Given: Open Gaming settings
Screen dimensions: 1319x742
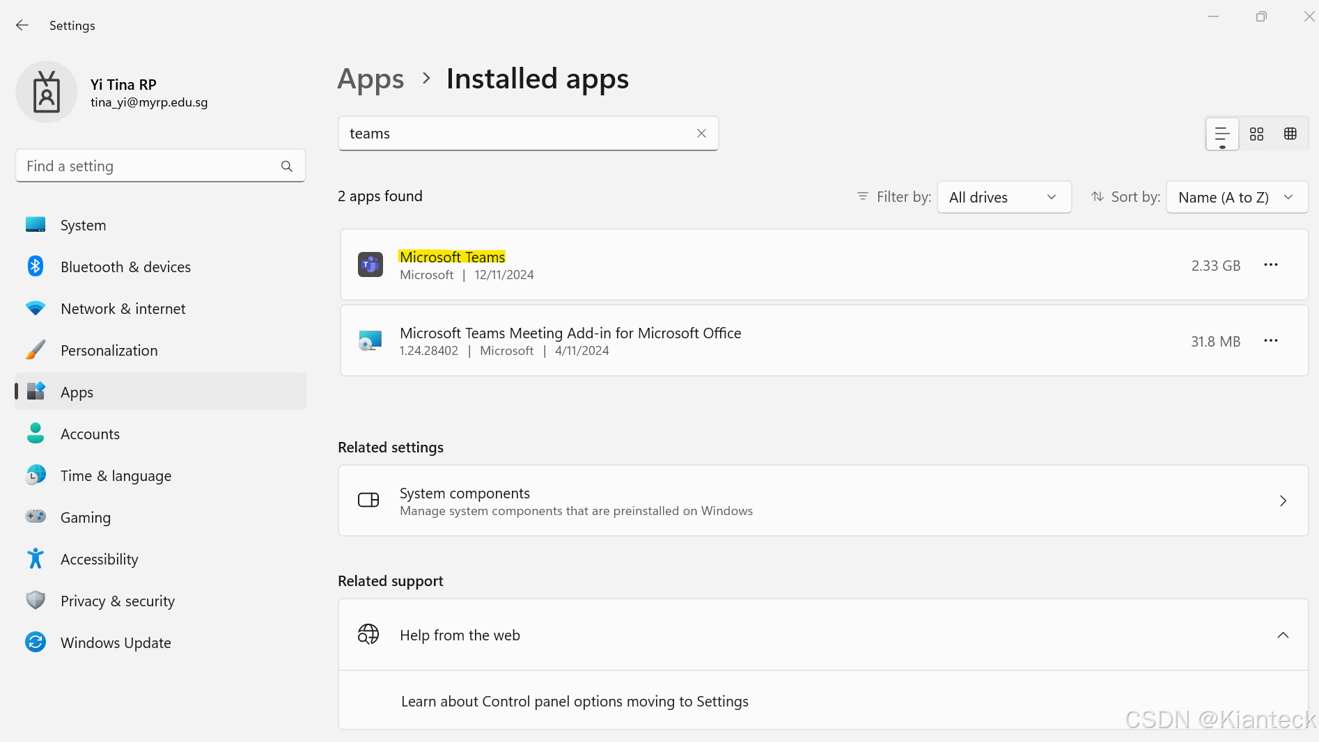Looking at the screenshot, I should pos(160,517).
